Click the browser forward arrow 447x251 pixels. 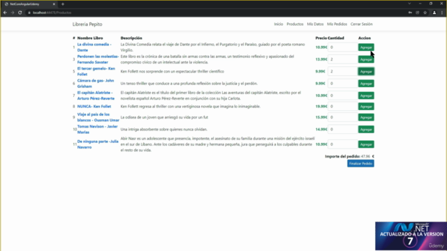tap(13, 13)
